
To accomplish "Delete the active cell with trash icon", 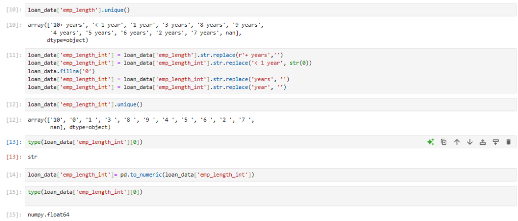I will (x=508, y=142).
